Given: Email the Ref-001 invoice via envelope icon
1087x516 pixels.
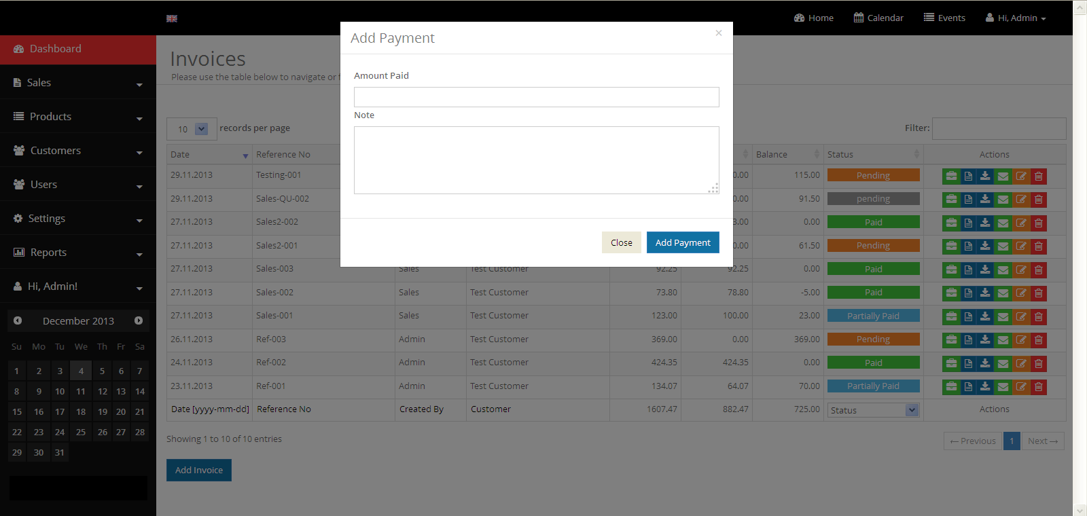Looking at the screenshot, I should click(x=1003, y=387).
